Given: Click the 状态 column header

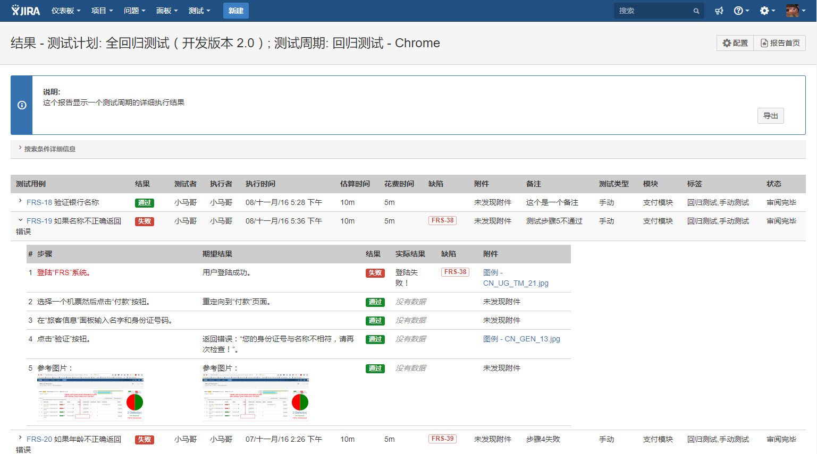Looking at the screenshot, I should pos(774,184).
